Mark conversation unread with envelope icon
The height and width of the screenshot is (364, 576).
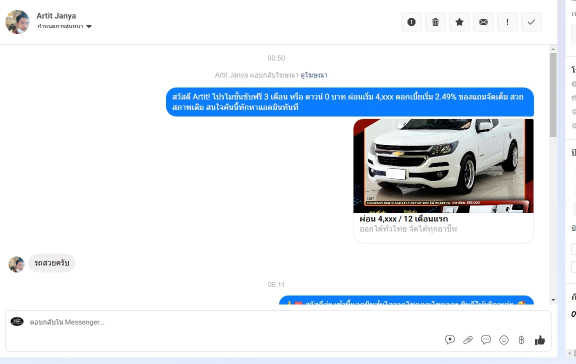(483, 22)
